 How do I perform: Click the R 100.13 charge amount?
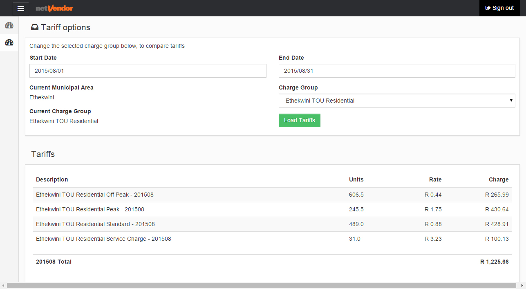497,239
